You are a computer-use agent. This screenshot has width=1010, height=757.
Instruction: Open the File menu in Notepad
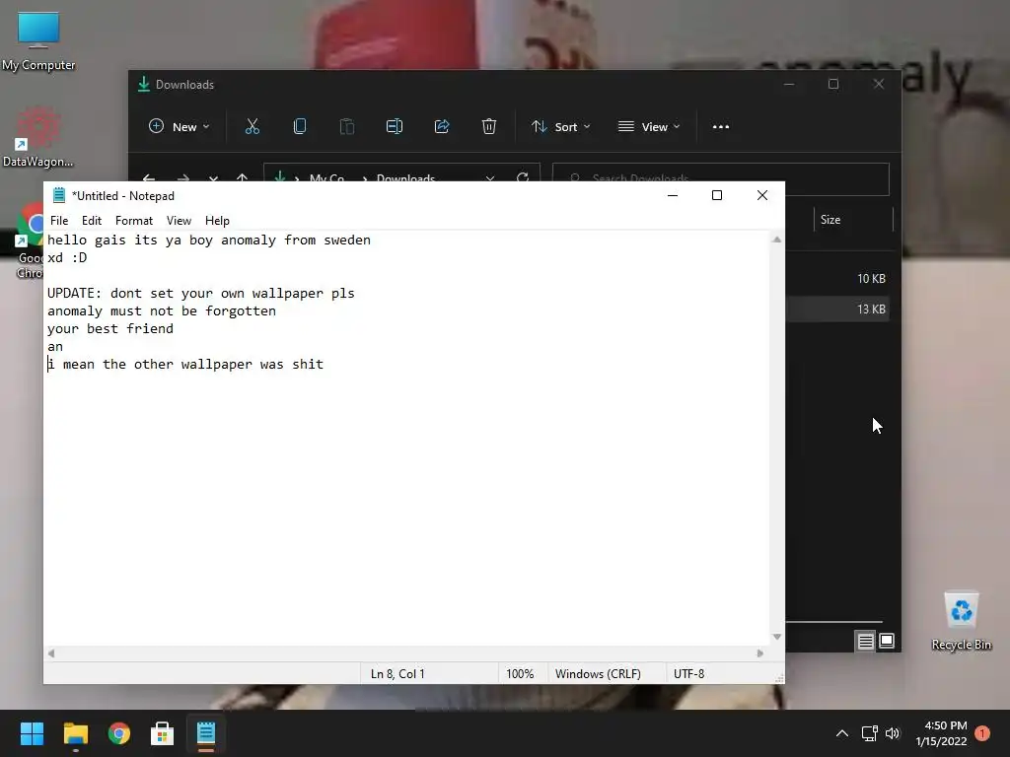(59, 220)
